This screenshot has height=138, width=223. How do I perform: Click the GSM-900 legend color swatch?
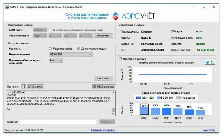[x=159, y=98]
